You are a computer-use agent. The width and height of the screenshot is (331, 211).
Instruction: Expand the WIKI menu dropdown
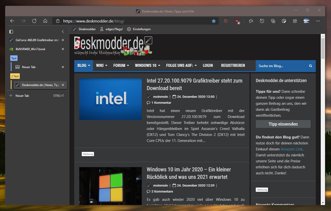click(101, 65)
